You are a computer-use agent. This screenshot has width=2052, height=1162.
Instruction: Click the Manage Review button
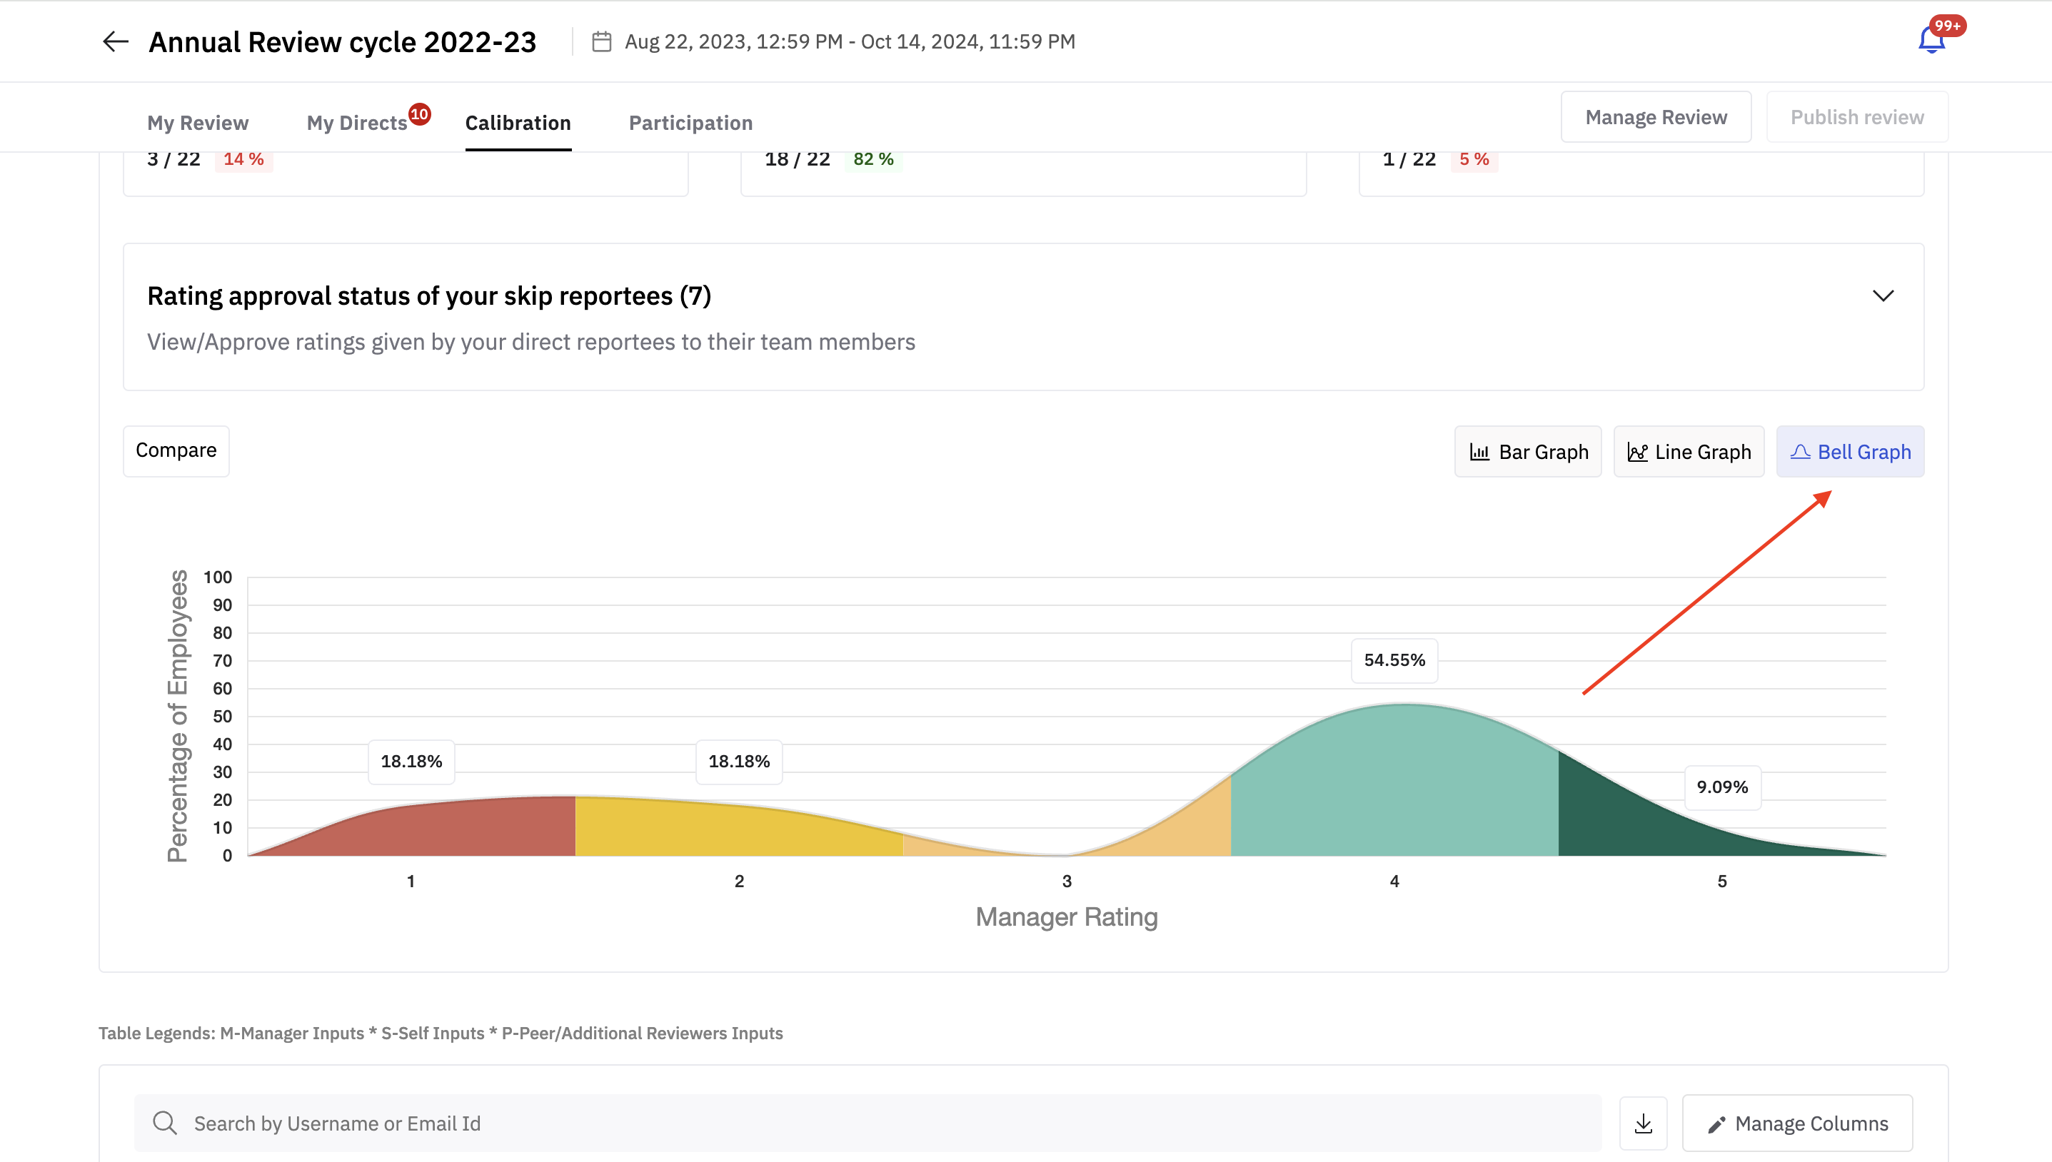point(1656,117)
